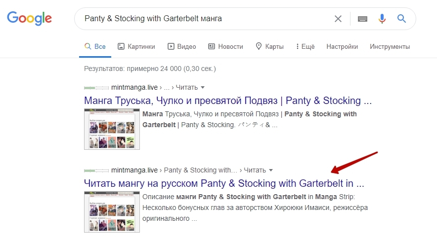Switch to the Видео tab

click(x=181, y=46)
